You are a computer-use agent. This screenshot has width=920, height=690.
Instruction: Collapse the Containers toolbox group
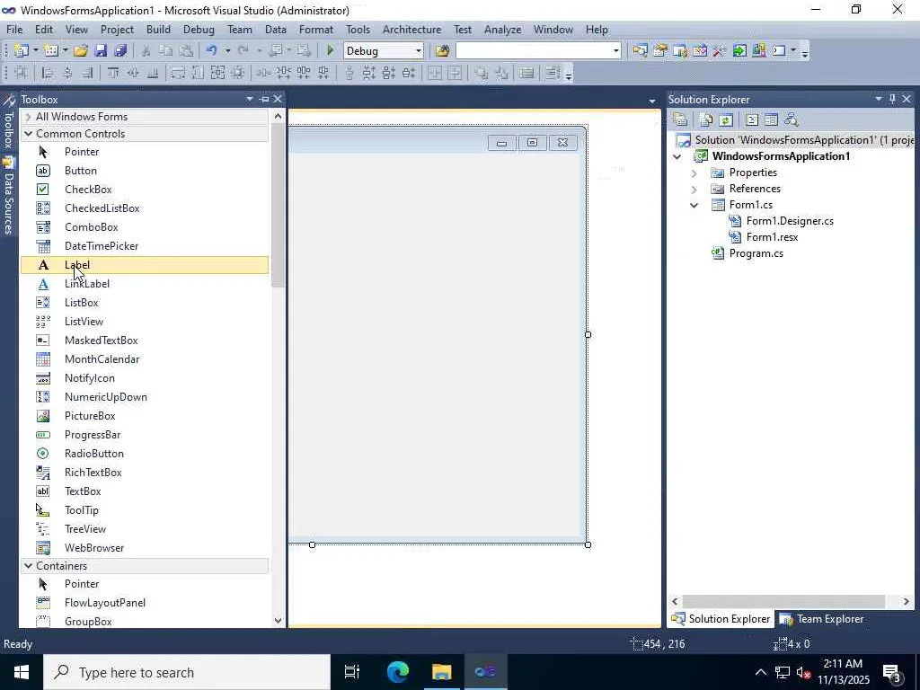[x=28, y=566]
